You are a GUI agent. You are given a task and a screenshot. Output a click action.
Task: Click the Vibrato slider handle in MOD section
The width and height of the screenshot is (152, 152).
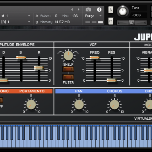click(149, 70)
